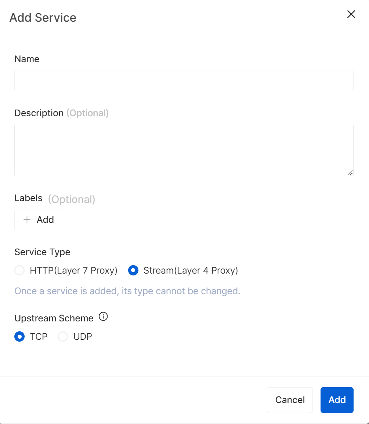Click the type cannot be changed notice
Image resolution: width=369 pixels, height=424 pixels.
click(x=127, y=291)
